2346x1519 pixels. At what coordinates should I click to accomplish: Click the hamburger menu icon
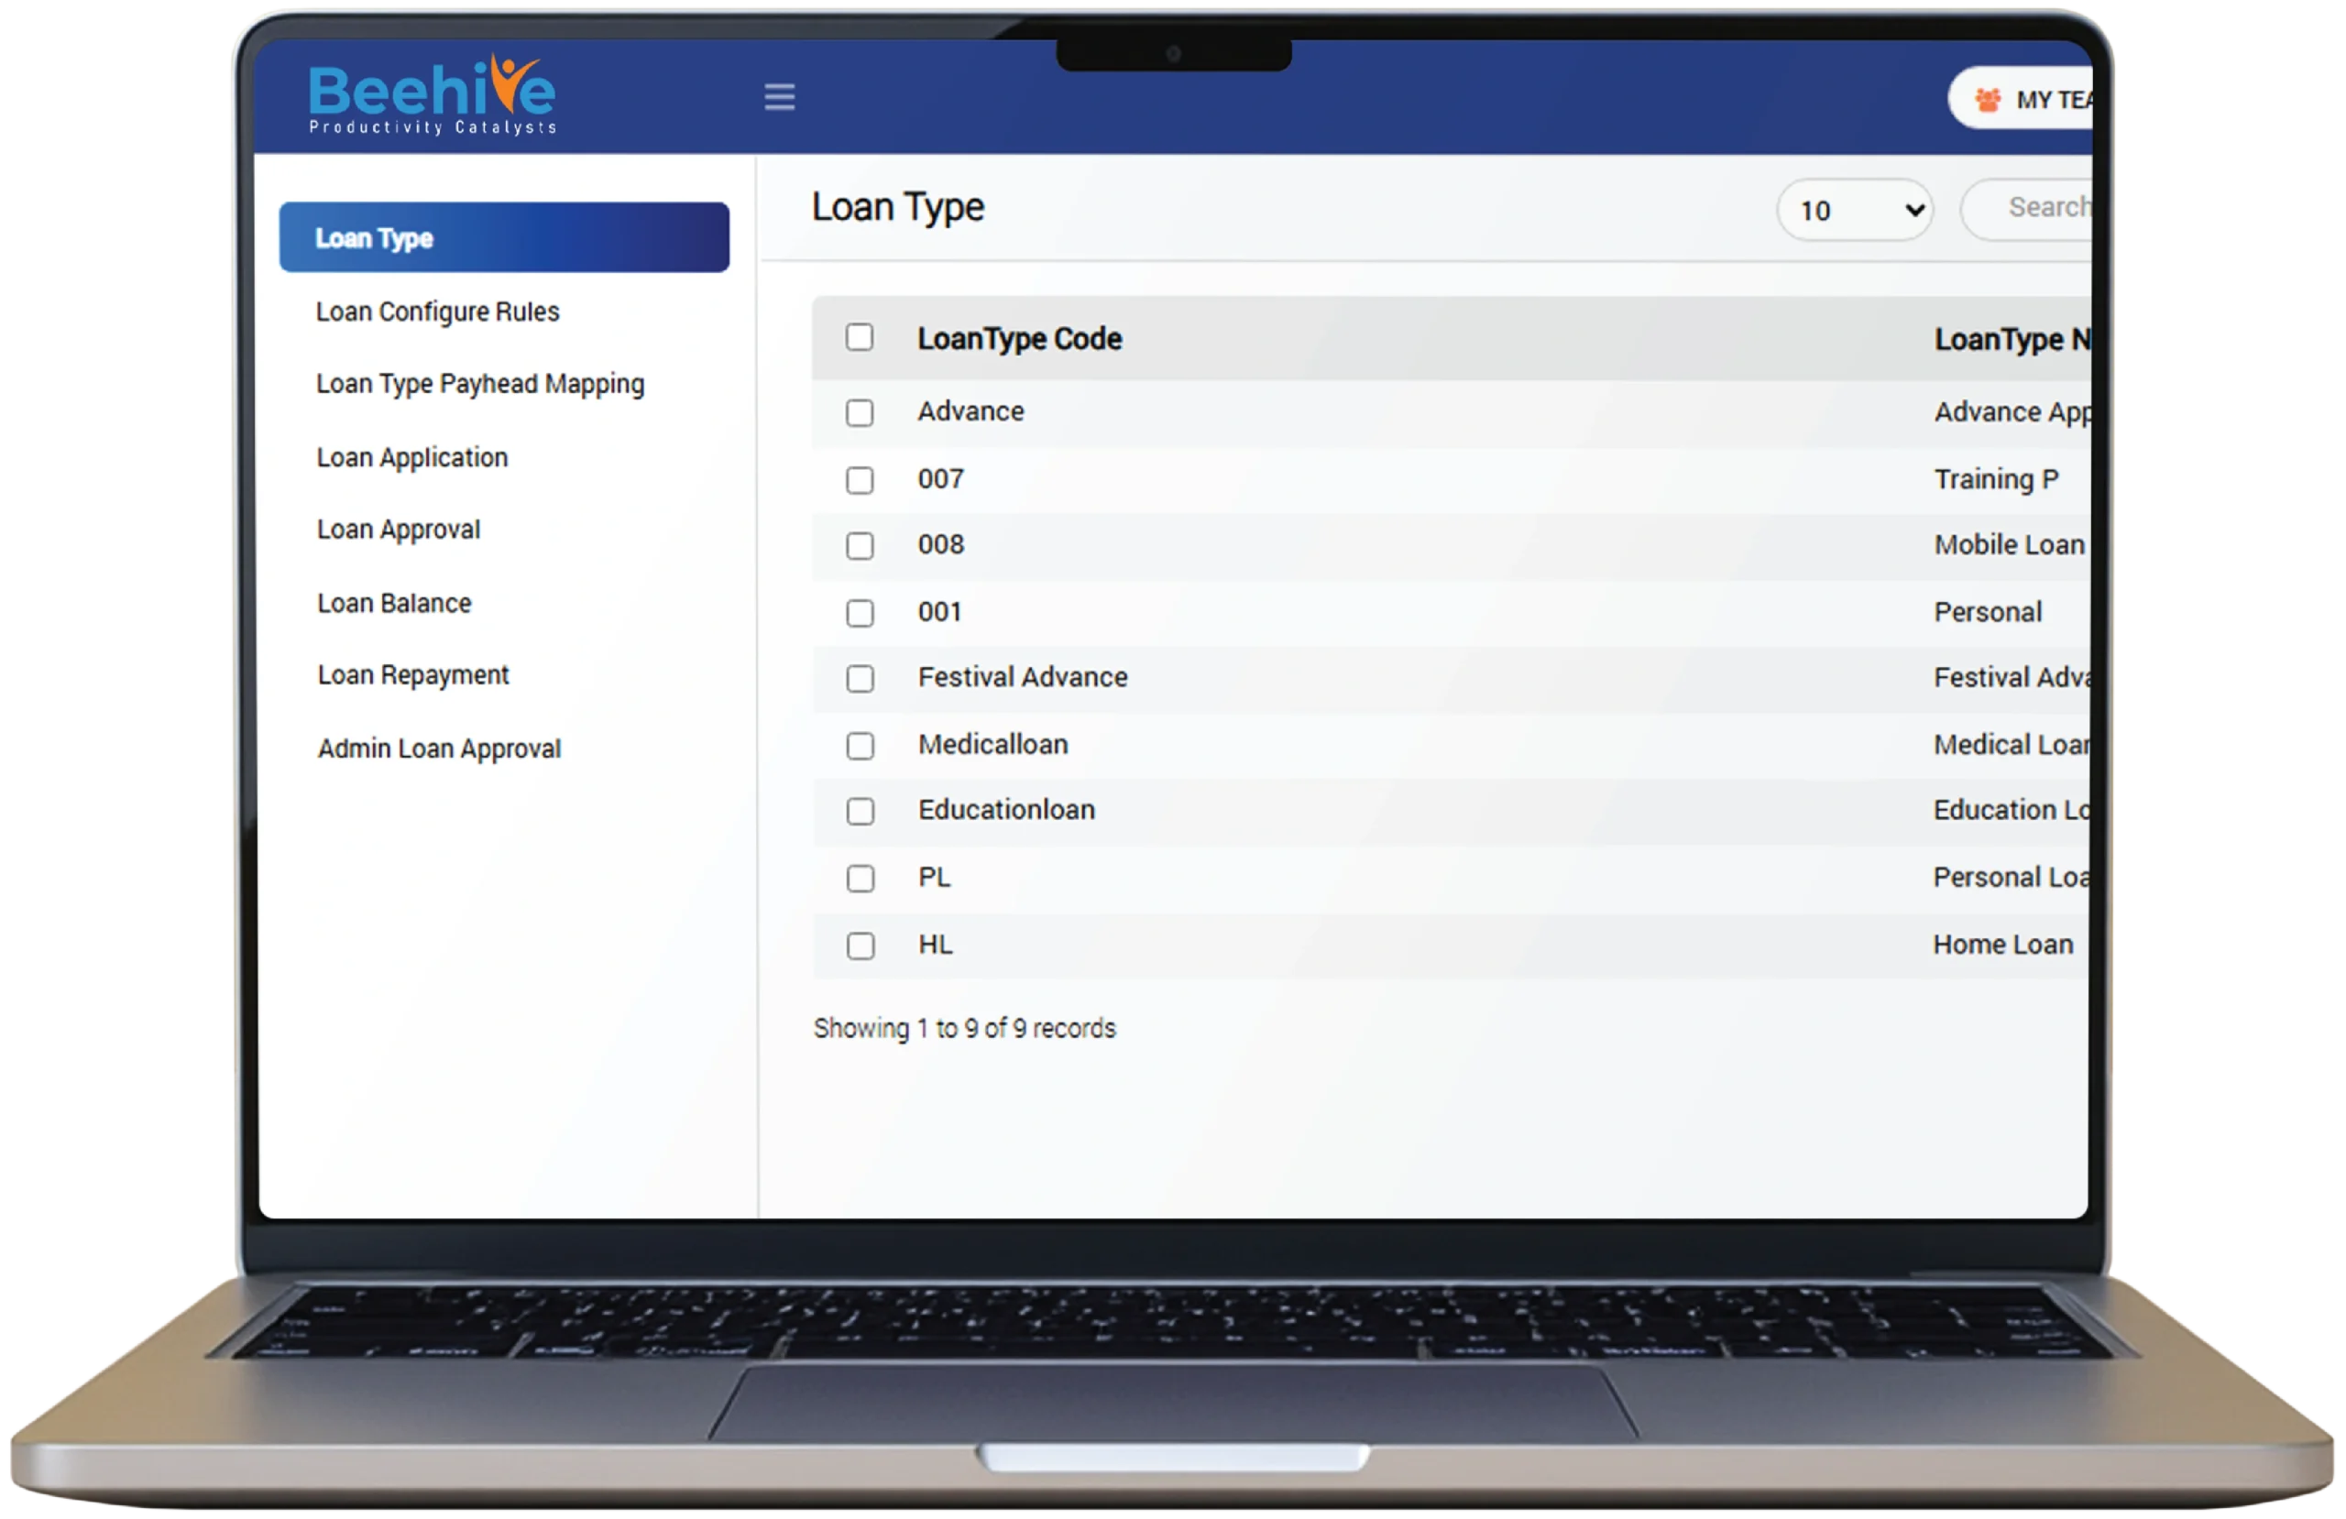pos(779,96)
